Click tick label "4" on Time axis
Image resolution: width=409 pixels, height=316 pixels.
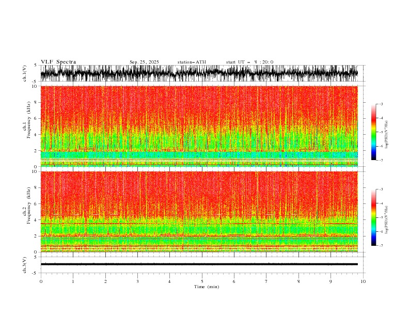[169, 281]
